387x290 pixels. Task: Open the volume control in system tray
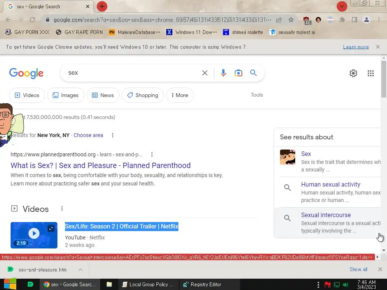tap(345, 285)
